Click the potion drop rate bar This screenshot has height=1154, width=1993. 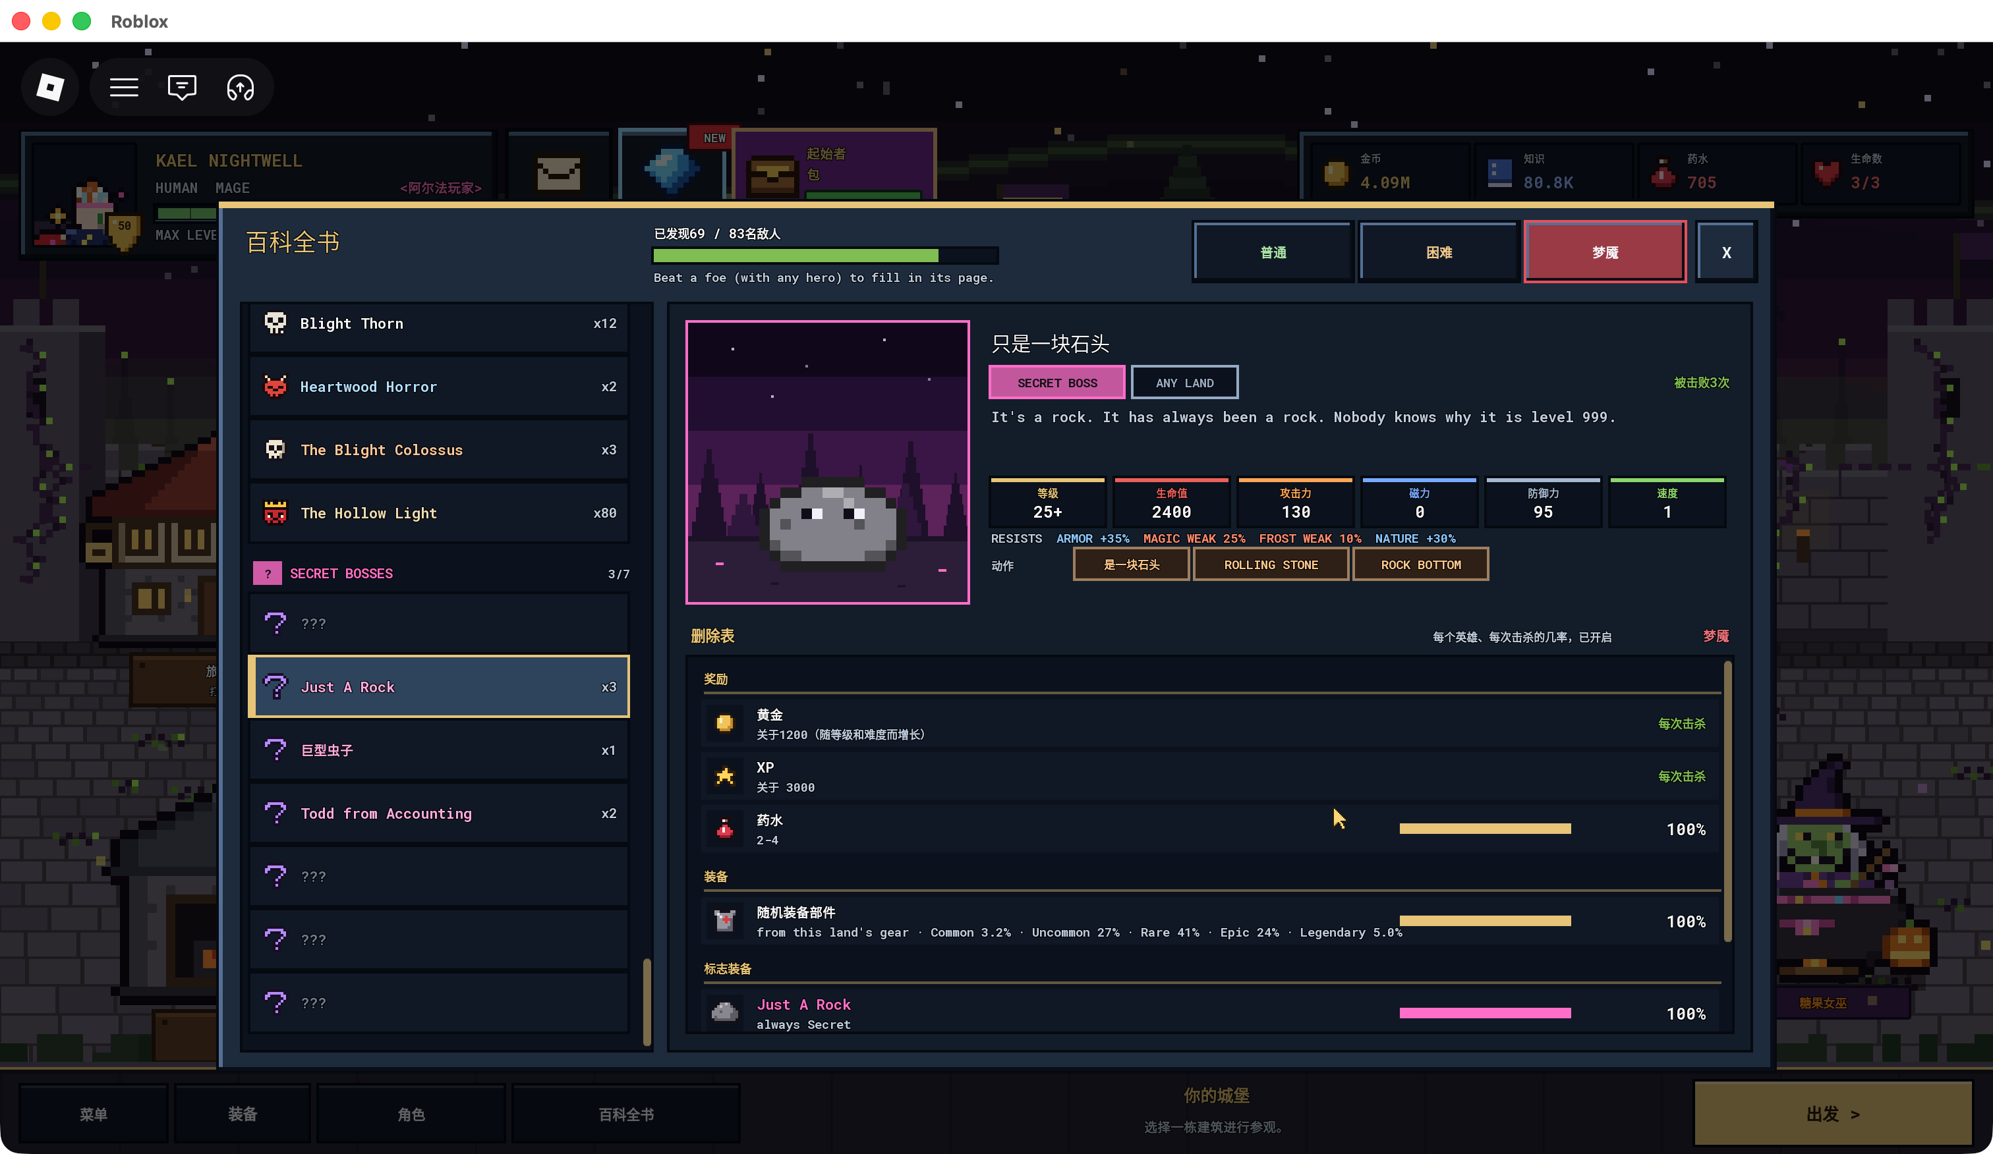(1484, 829)
